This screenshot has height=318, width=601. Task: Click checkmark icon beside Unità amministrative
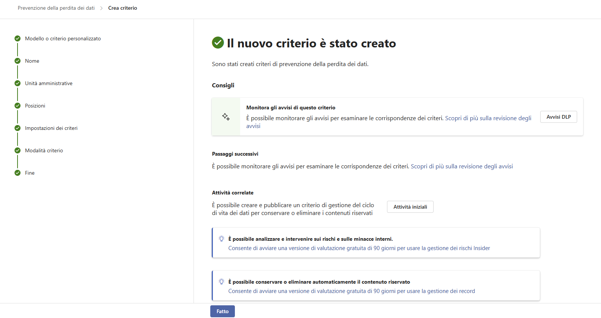coord(18,83)
